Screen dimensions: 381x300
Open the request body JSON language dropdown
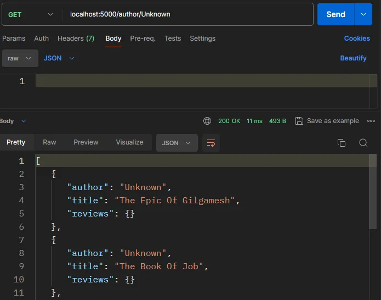(x=59, y=58)
